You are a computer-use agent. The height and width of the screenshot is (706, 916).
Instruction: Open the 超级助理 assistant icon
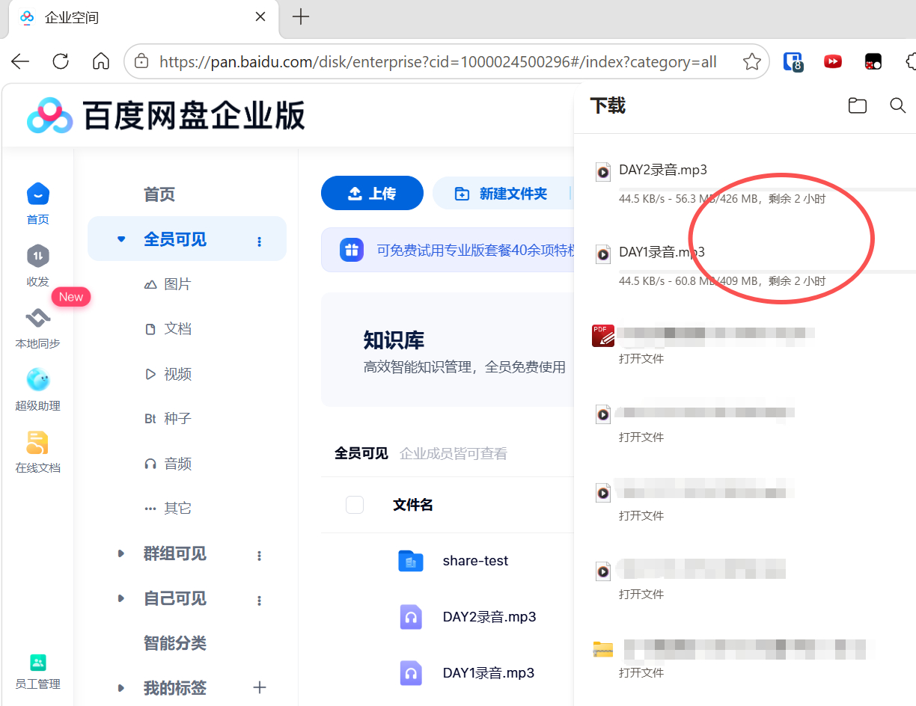click(x=38, y=380)
